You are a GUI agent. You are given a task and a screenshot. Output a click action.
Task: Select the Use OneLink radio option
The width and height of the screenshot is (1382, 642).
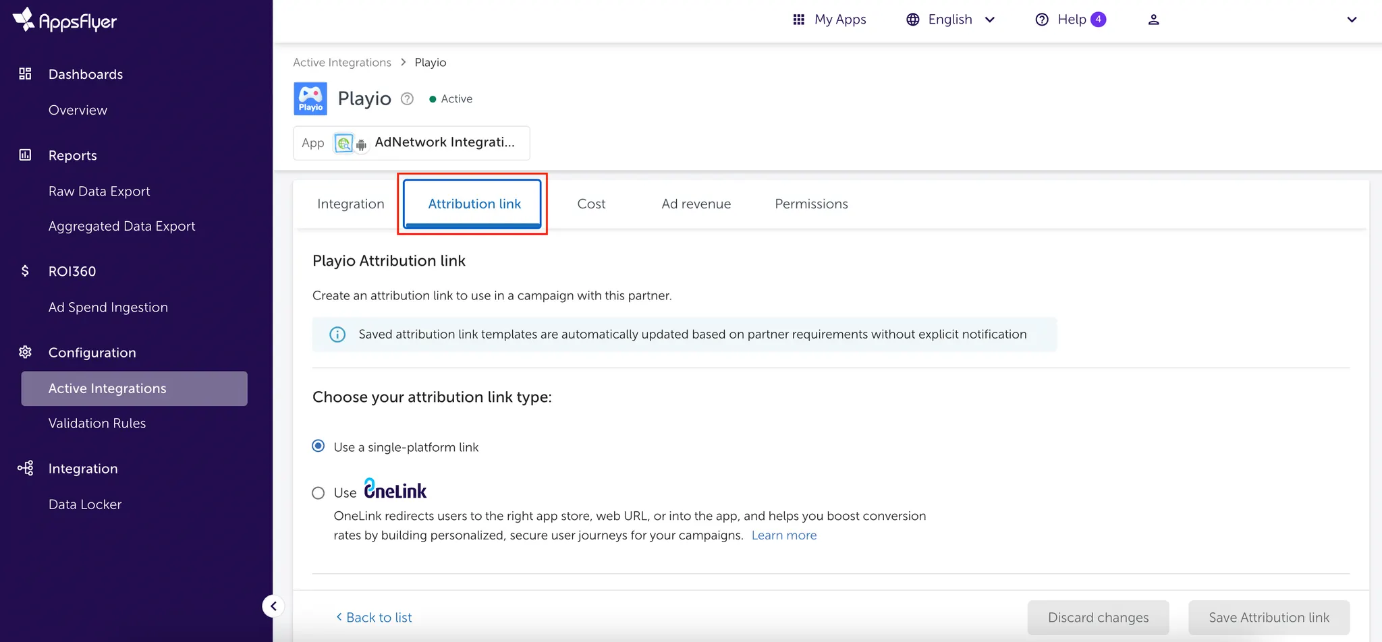click(319, 493)
